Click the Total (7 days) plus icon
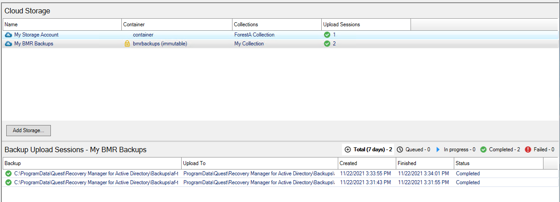 tap(348, 150)
